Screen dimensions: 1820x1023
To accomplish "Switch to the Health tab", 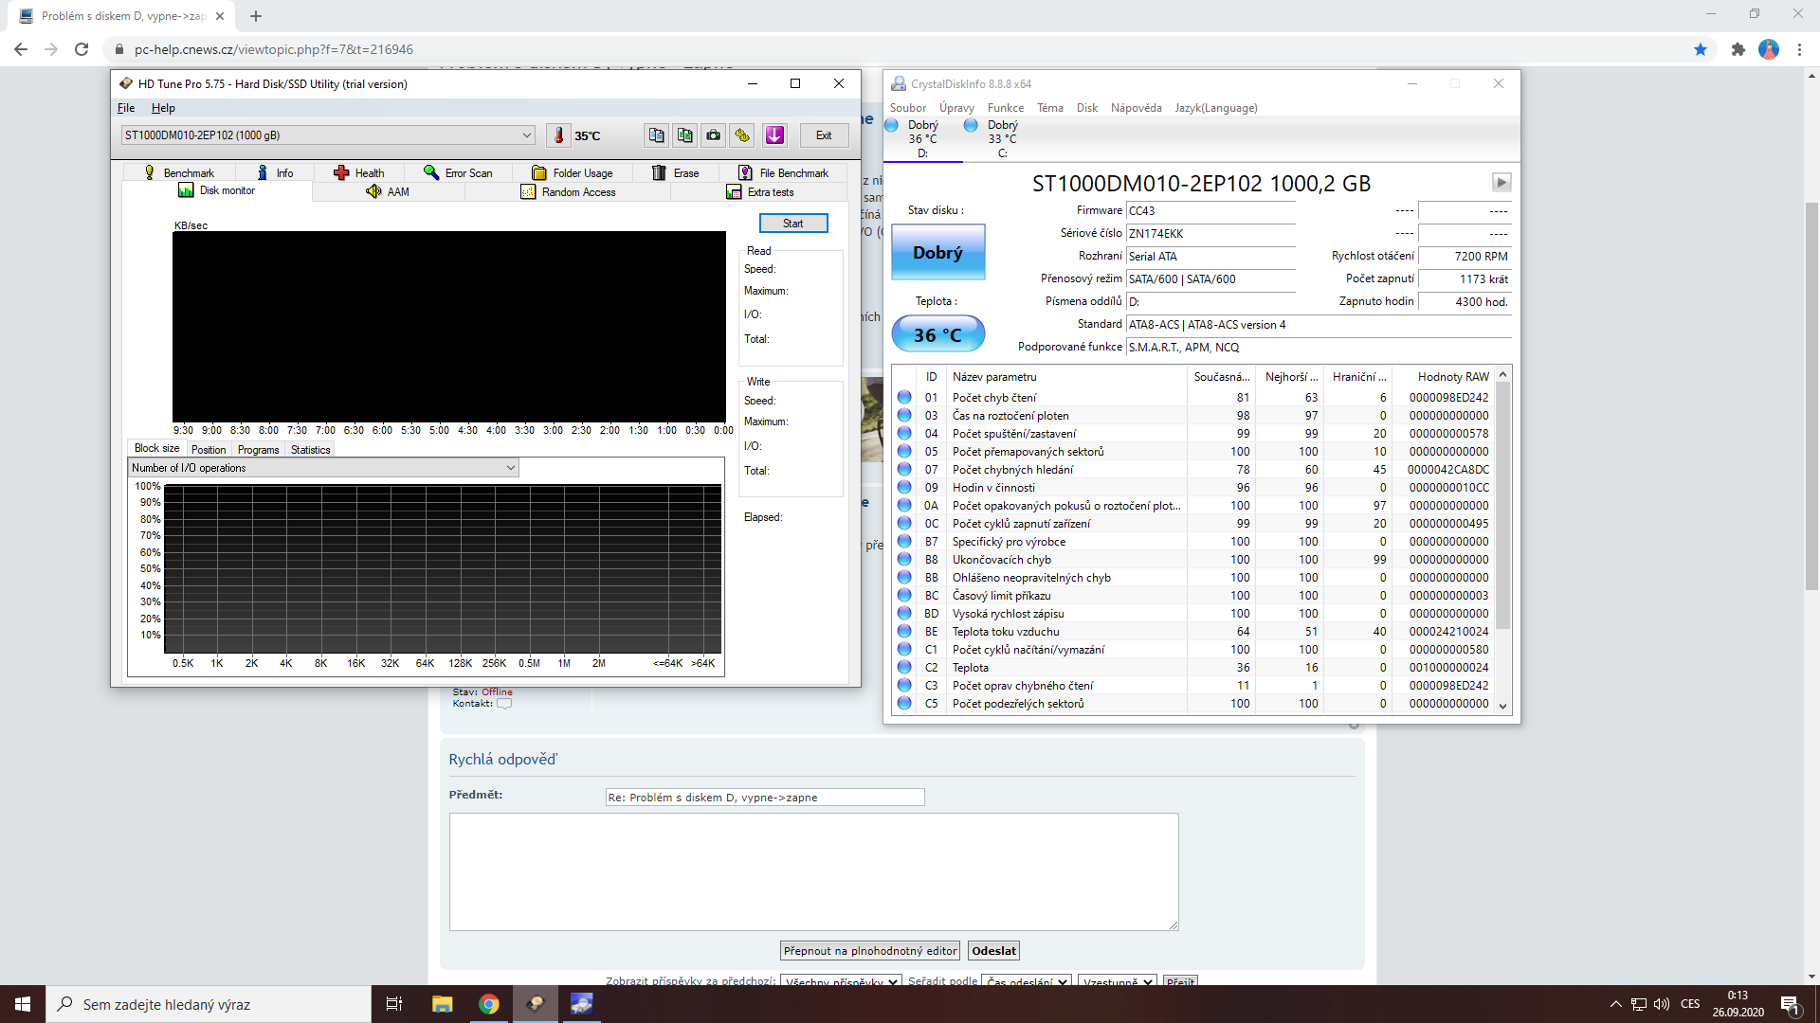I will pos(359,172).
